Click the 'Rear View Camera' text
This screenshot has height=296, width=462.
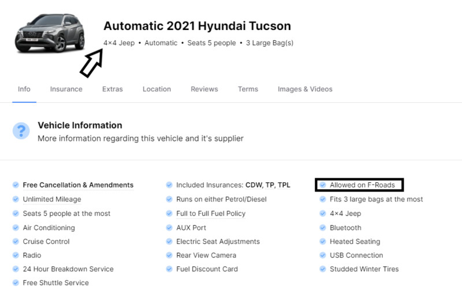point(206,256)
